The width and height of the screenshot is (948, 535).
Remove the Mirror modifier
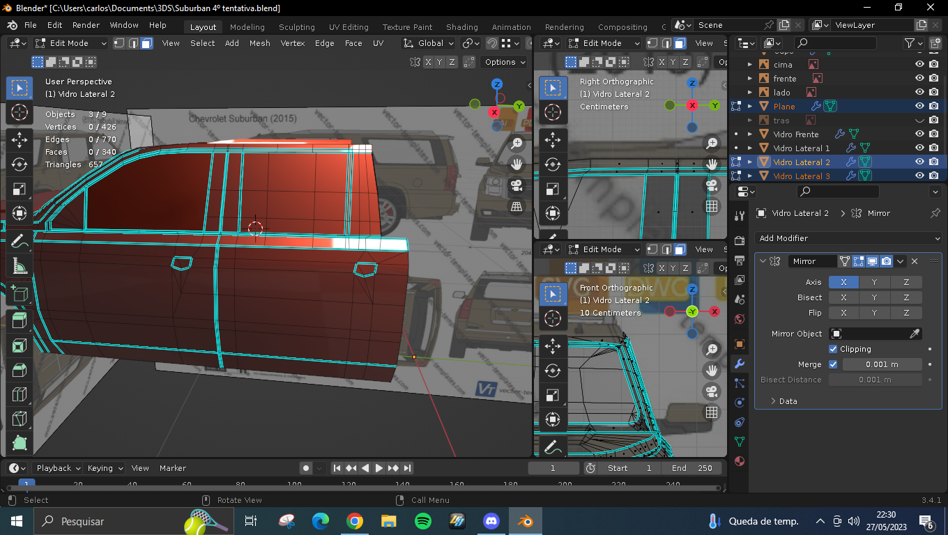click(915, 261)
